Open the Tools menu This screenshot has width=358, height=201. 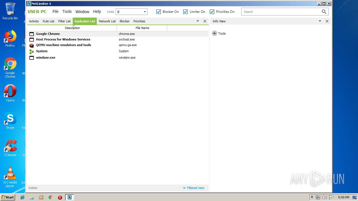click(x=67, y=11)
